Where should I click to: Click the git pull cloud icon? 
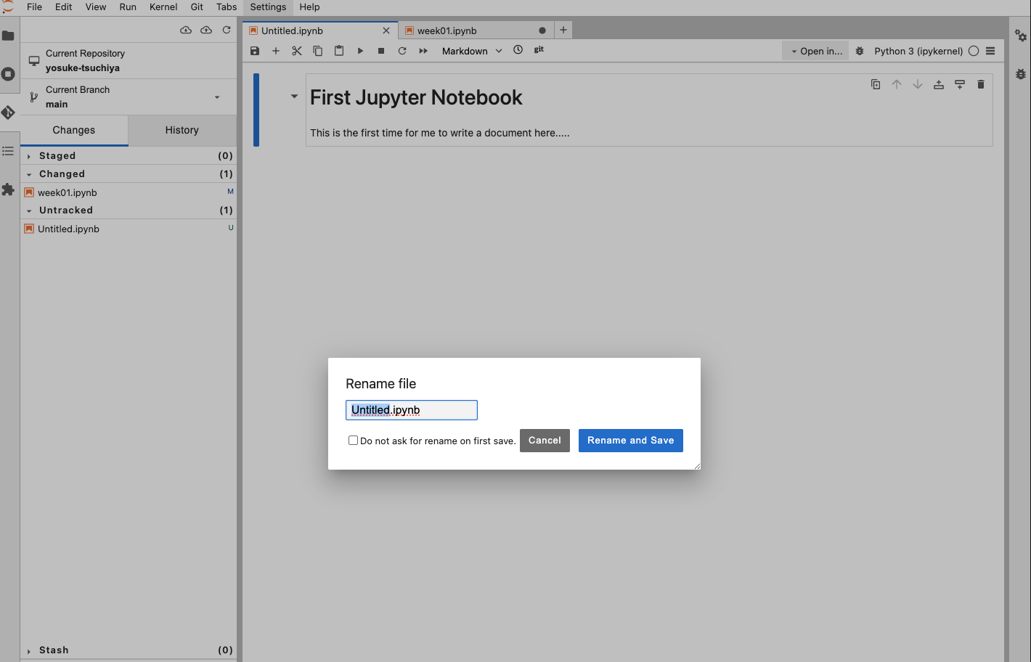[x=186, y=30]
